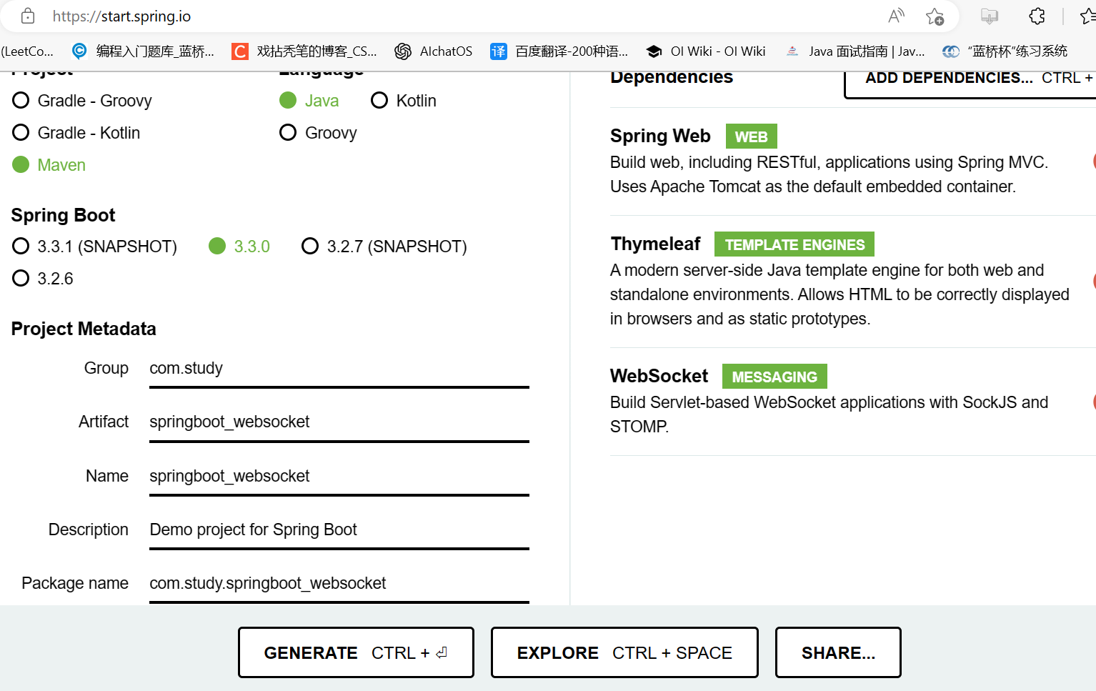Add page to favorites via star icon
Viewport: 1096px width, 691px height.
[935, 16]
